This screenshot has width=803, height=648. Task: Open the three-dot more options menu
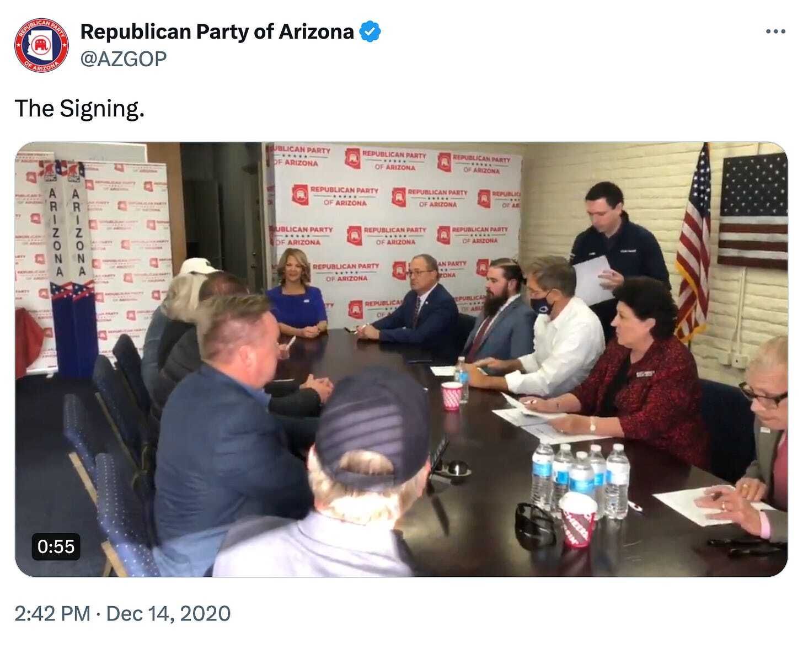point(775,31)
